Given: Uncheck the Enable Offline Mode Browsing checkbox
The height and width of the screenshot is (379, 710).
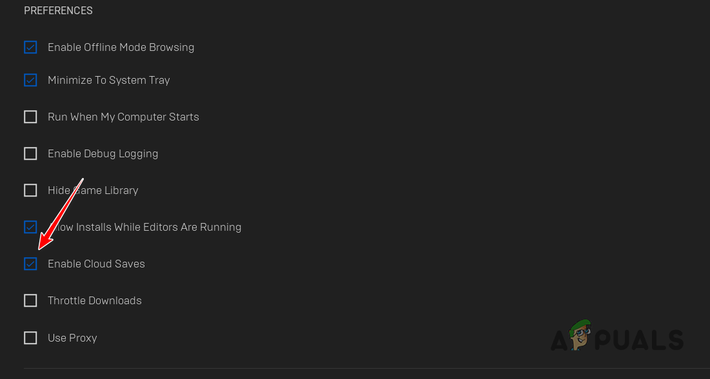Looking at the screenshot, I should pos(30,47).
